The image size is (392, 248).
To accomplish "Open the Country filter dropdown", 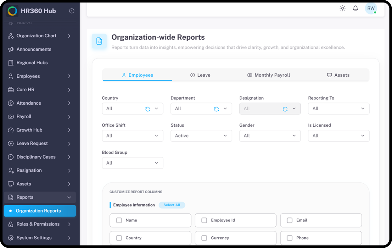I will pyautogui.click(x=132, y=109).
